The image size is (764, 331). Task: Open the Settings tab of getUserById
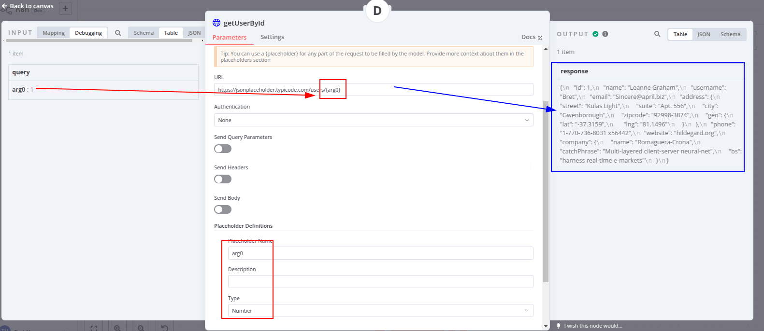[272, 37]
